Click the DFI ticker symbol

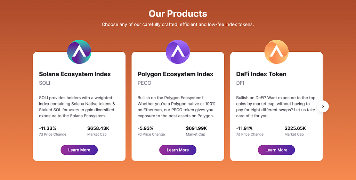(240, 83)
